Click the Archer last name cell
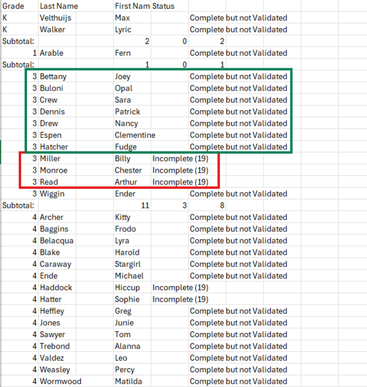The image size is (367, 387). [57, 217]
